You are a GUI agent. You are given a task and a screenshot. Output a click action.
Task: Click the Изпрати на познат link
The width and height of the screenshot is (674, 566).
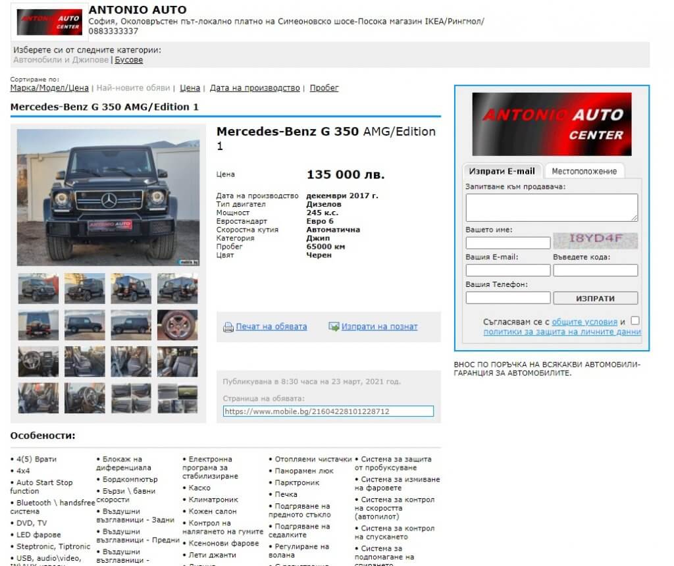379,326
